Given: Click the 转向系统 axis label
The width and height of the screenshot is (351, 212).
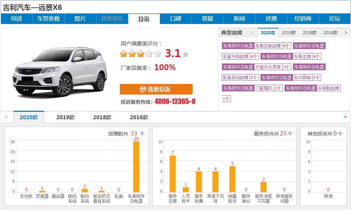Looking at the screenshot, I should pos(72,199).
